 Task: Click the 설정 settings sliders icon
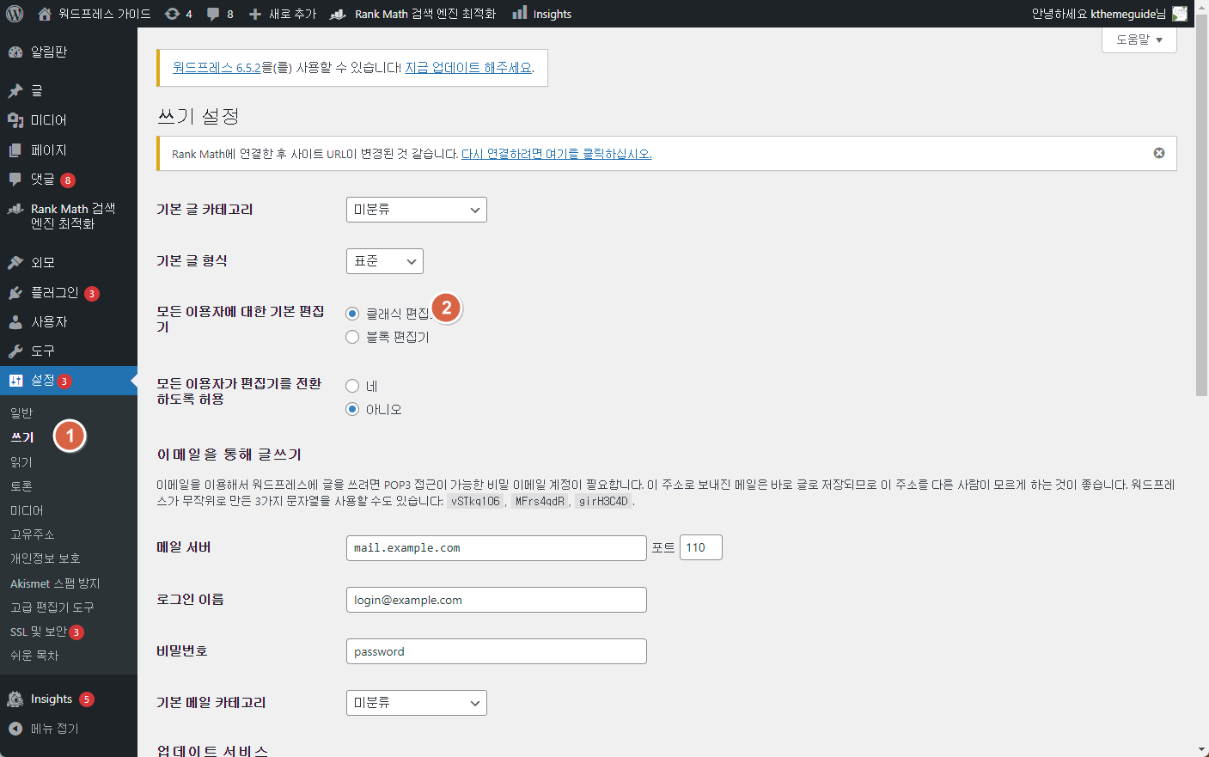coord(15,381)
